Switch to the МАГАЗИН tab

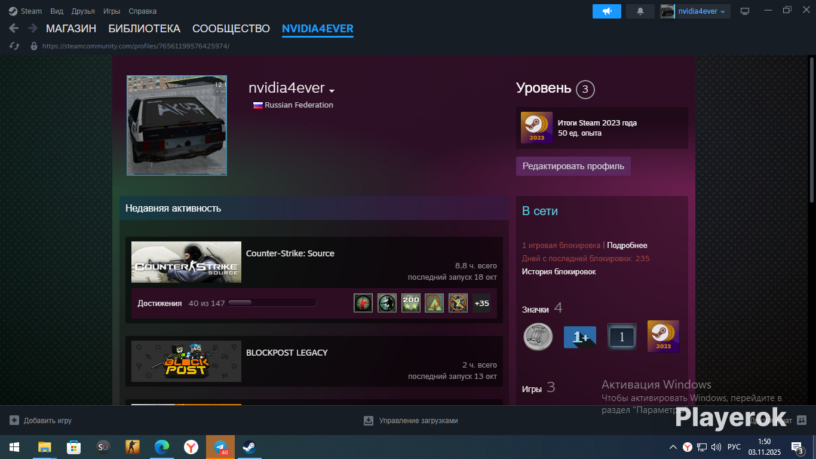pyautogui.click(x=71, y=29)
